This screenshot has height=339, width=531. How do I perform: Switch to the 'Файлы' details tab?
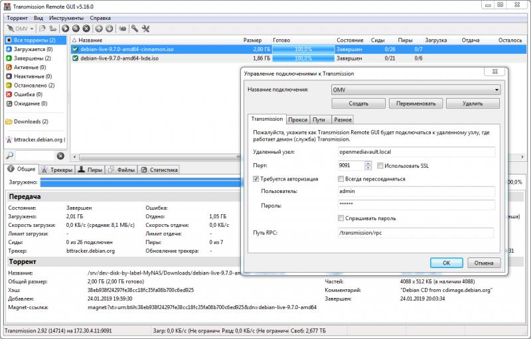pyautogui.click(x=121, y=170)
